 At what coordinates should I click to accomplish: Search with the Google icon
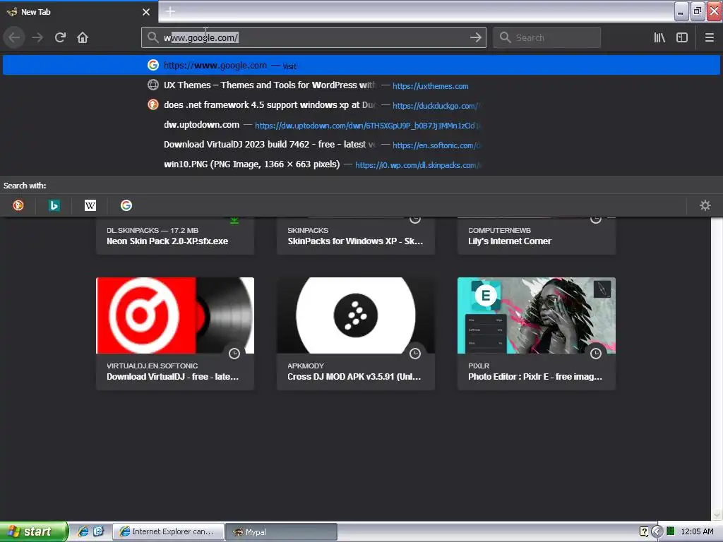[126, 205]
